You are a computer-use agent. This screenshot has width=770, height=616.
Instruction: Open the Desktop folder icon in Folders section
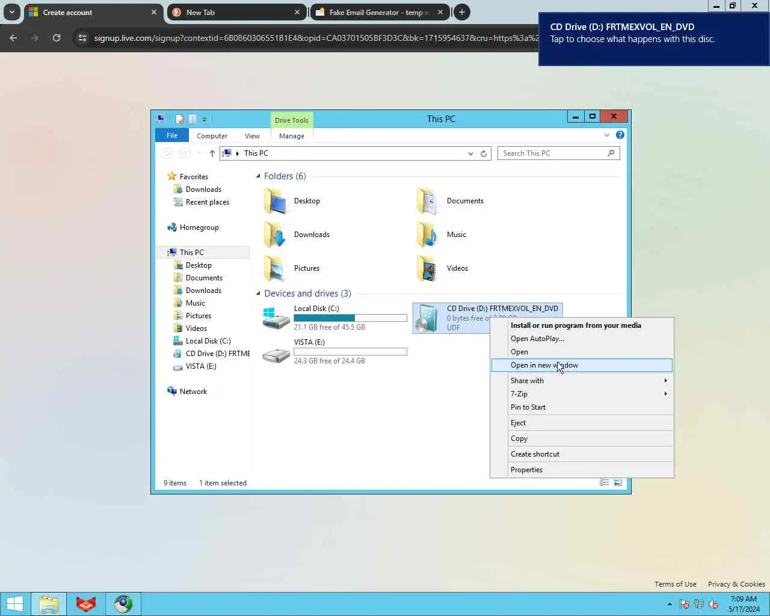click(276, 201)
